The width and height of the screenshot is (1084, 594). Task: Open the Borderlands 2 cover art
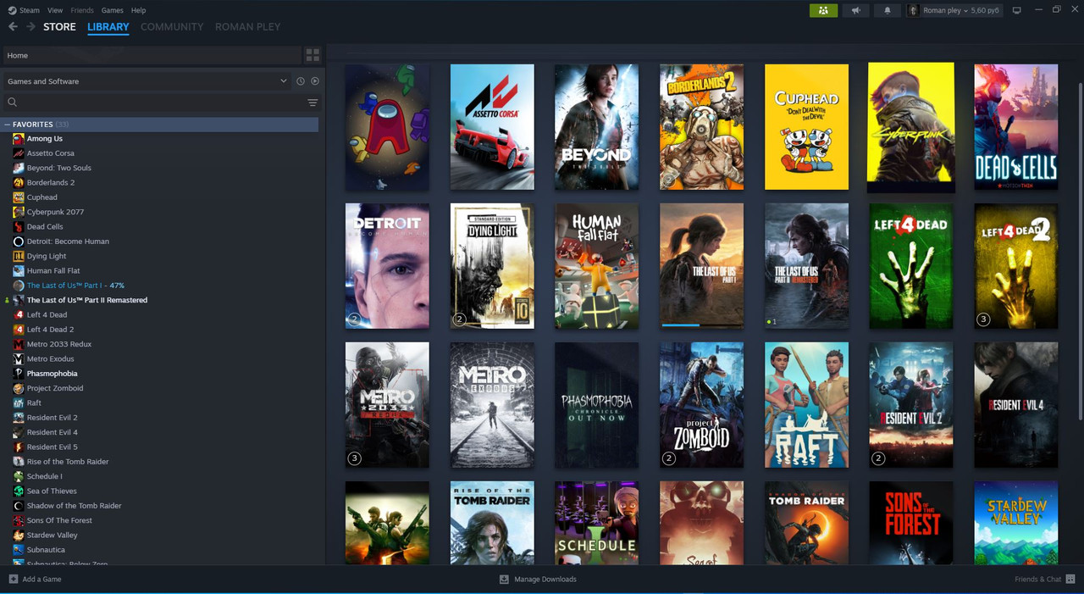[701, 127]
